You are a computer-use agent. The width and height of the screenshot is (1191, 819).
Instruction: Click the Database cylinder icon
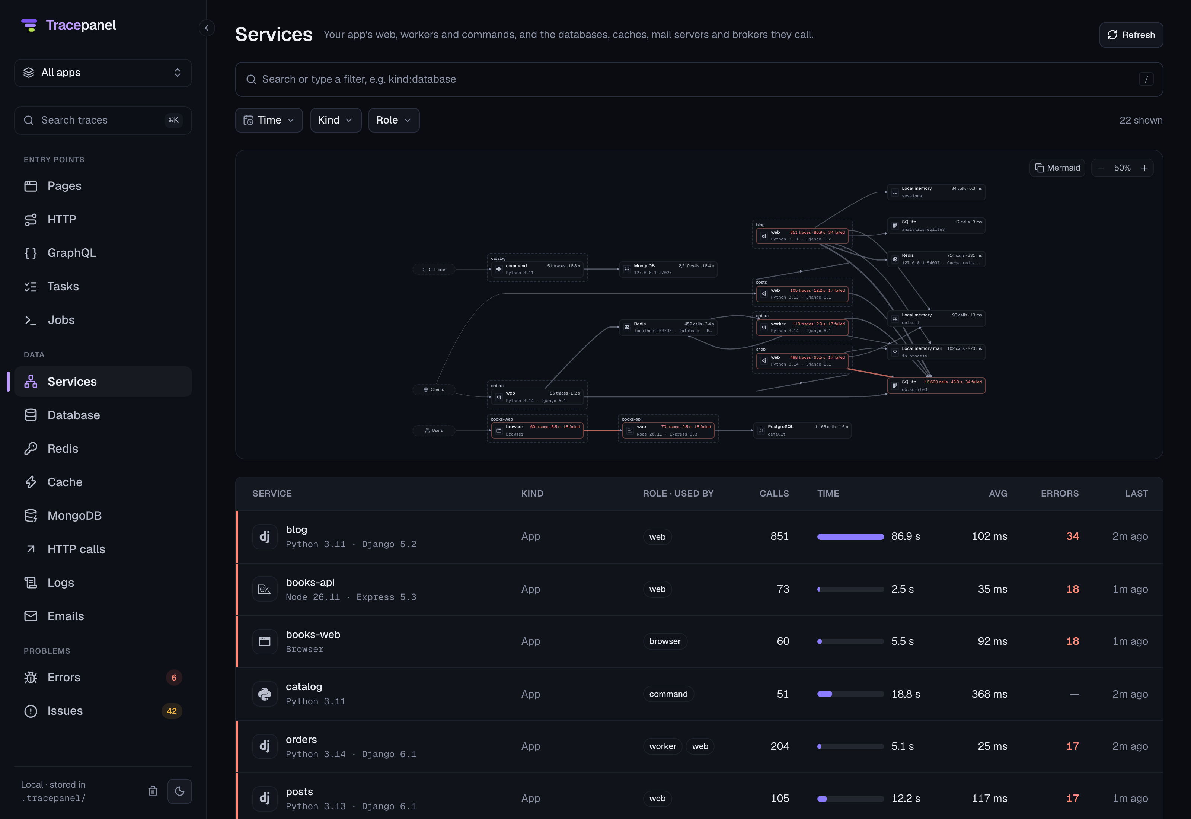pos(31,415)
